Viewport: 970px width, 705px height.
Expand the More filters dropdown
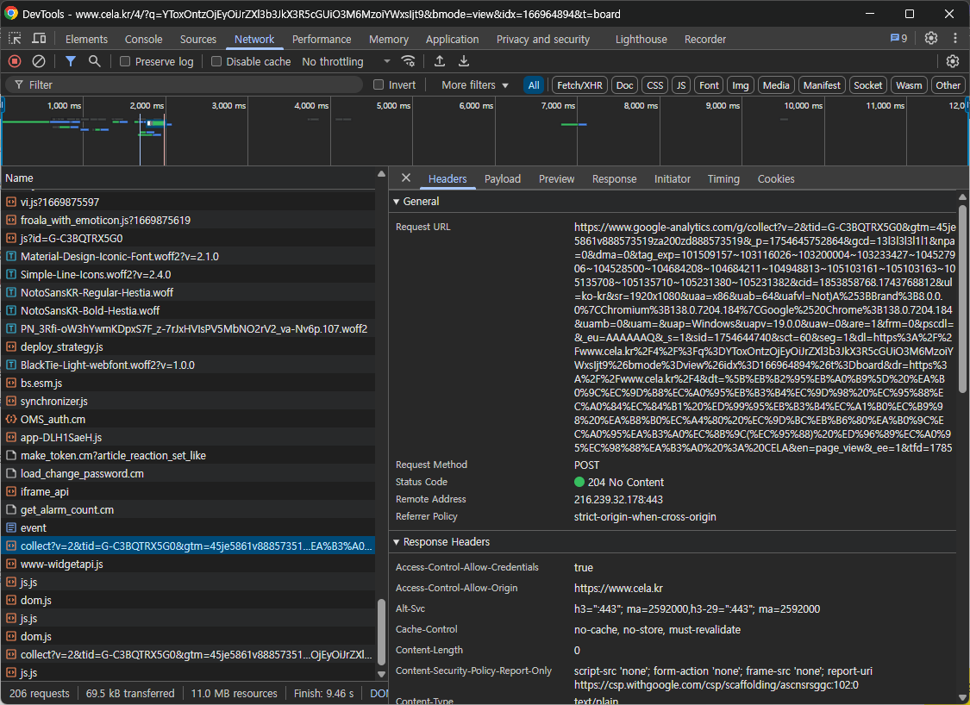(475, 85)
